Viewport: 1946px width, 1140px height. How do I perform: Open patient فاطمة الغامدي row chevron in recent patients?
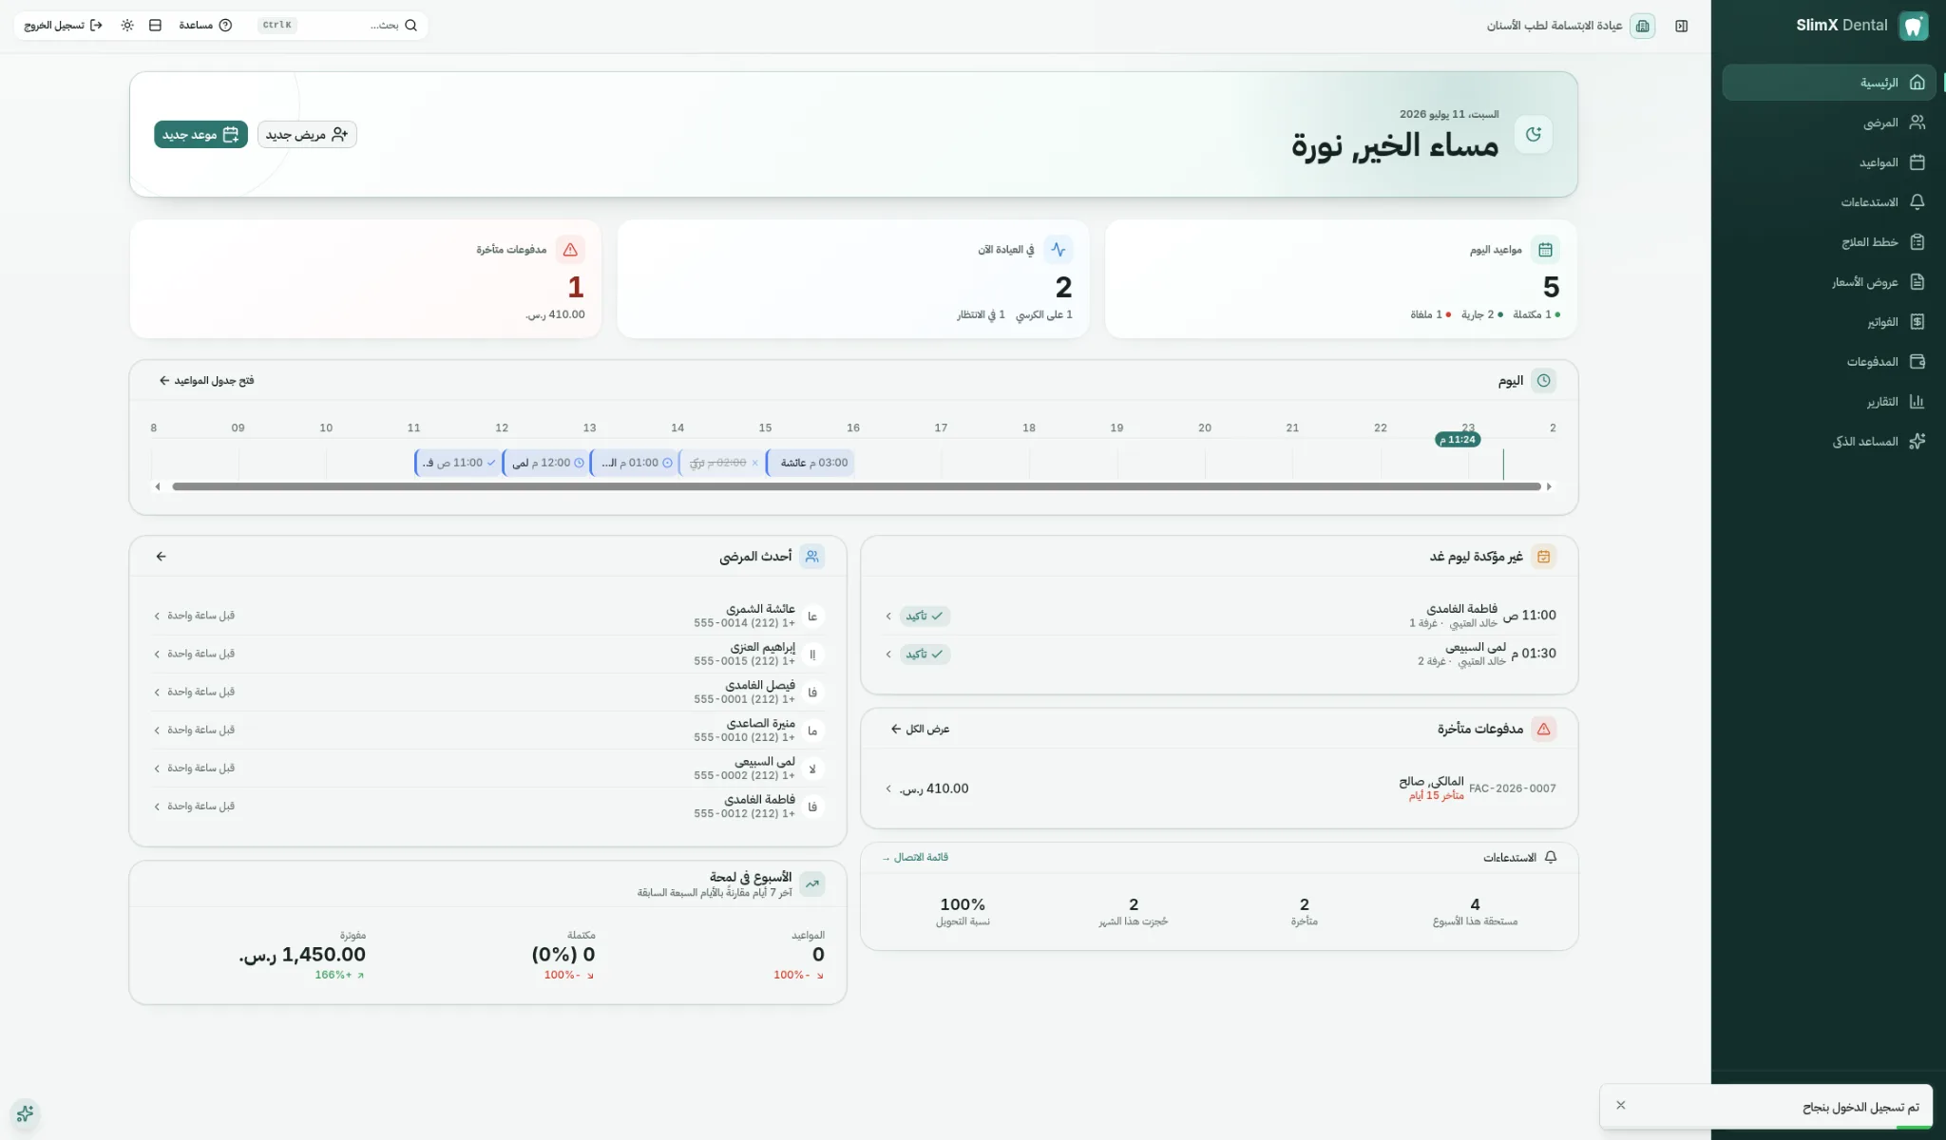157,806
